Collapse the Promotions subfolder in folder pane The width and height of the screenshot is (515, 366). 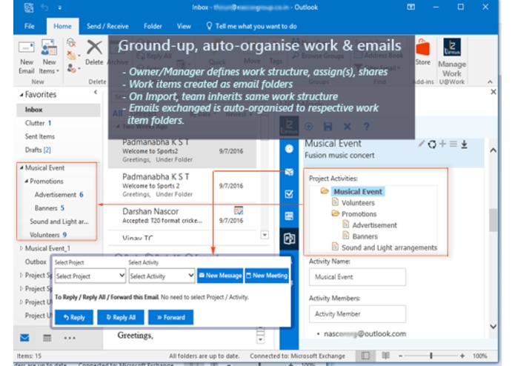[26, 182]
